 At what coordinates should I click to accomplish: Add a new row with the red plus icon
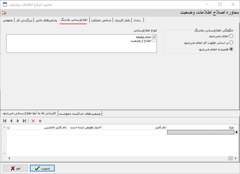40,121
